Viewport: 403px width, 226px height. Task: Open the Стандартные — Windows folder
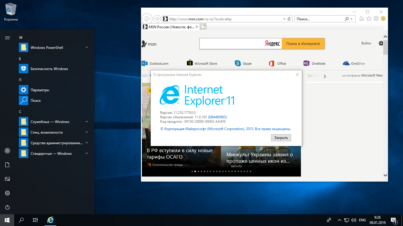(x=54, y=154)
